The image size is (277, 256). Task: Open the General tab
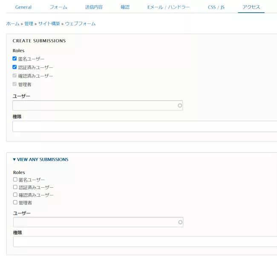pos(23,7)
